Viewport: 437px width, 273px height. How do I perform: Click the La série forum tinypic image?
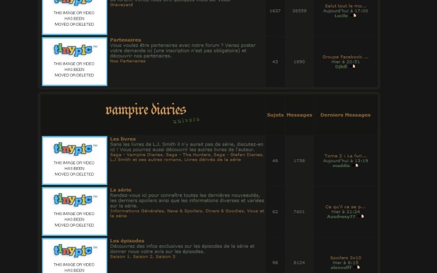[74, 211]
